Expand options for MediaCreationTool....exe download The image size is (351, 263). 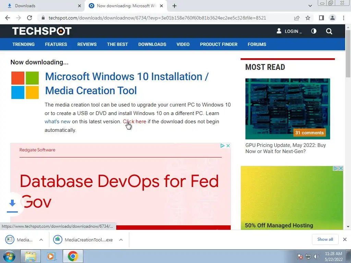point(121,240)
